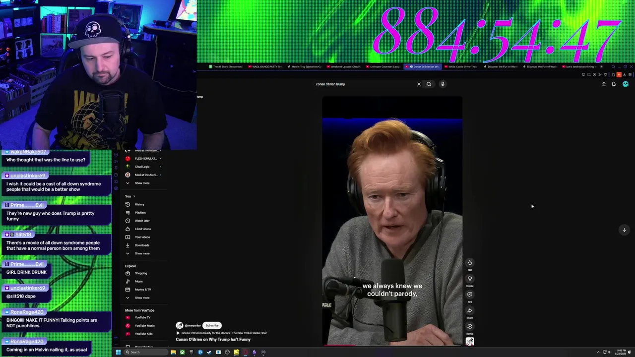Click the YouTube search magnifier button

pyautogui.click(x=429, y=84)
